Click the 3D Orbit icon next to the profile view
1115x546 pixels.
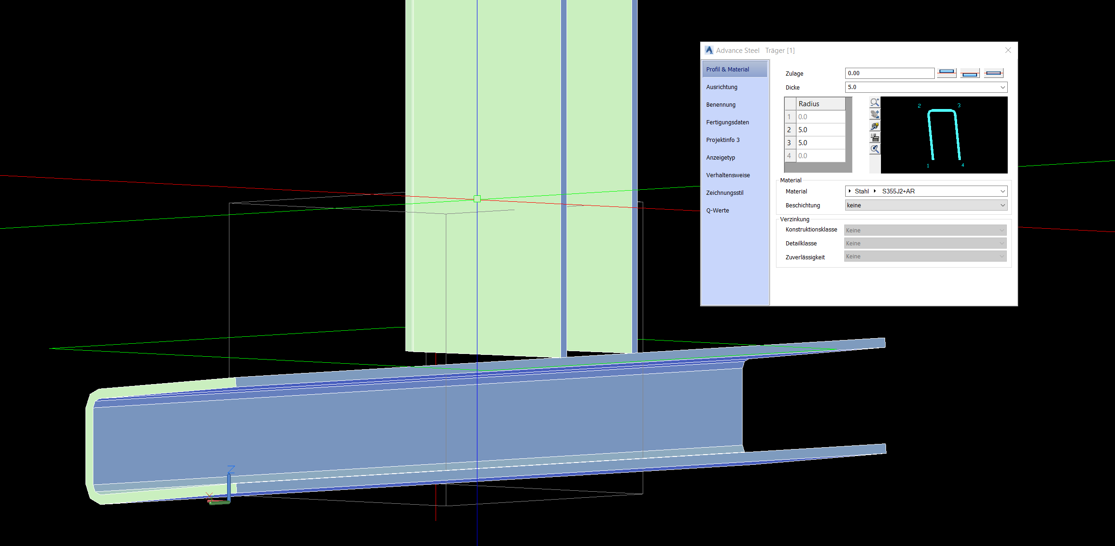coord(875,126)
